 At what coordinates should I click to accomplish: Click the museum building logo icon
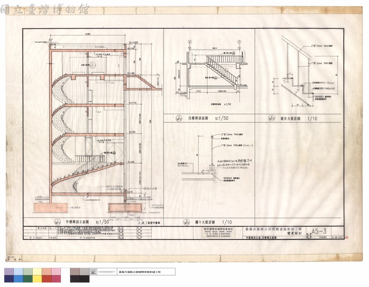(93, 272)
